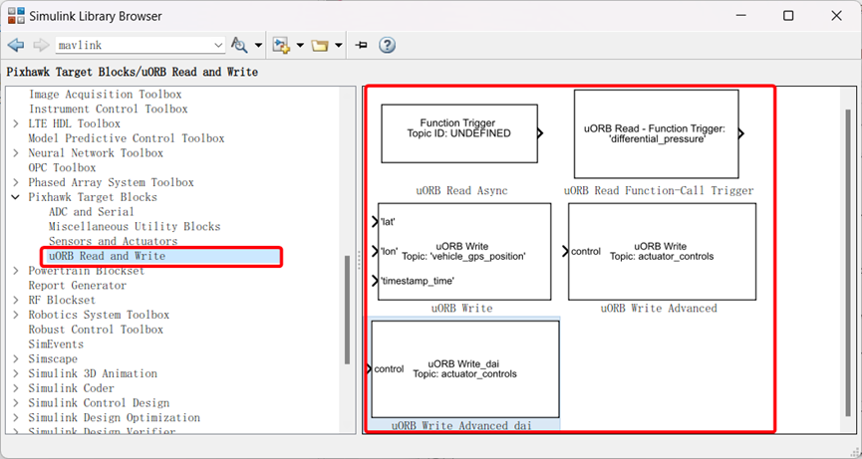Expand the Simulink Control Design node
This screenshot has height=459, width=862.
click(16, 403)
